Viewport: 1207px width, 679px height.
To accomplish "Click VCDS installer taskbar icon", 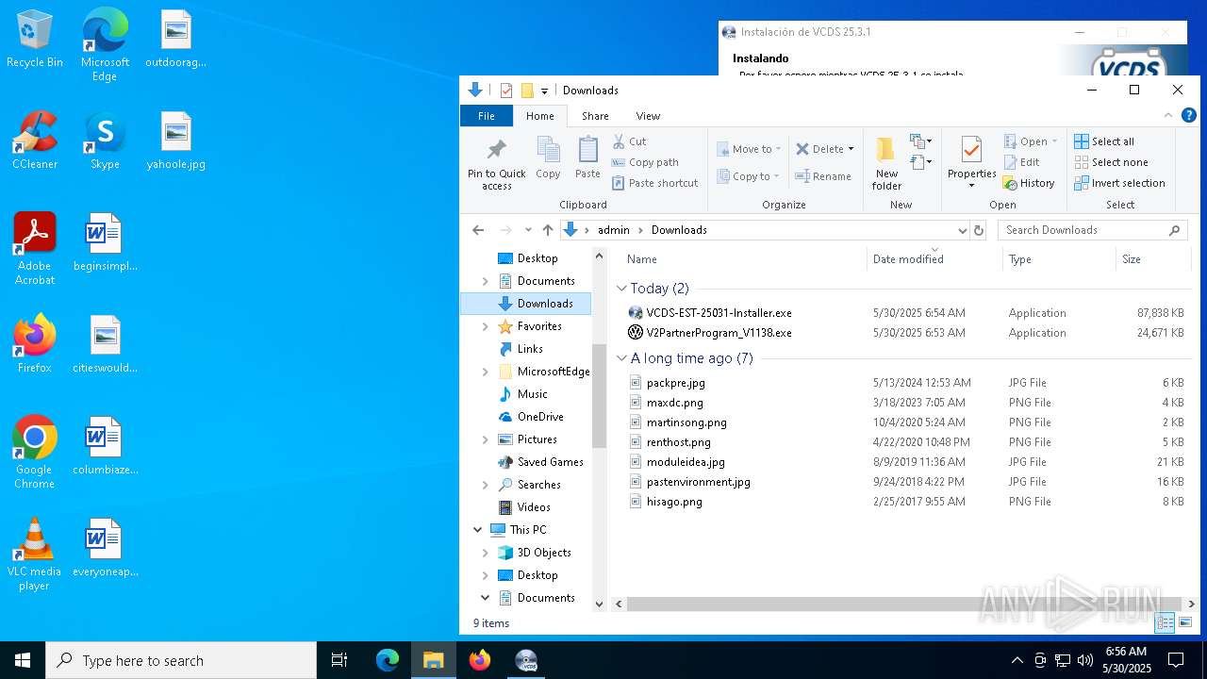I will click(526, 660).
